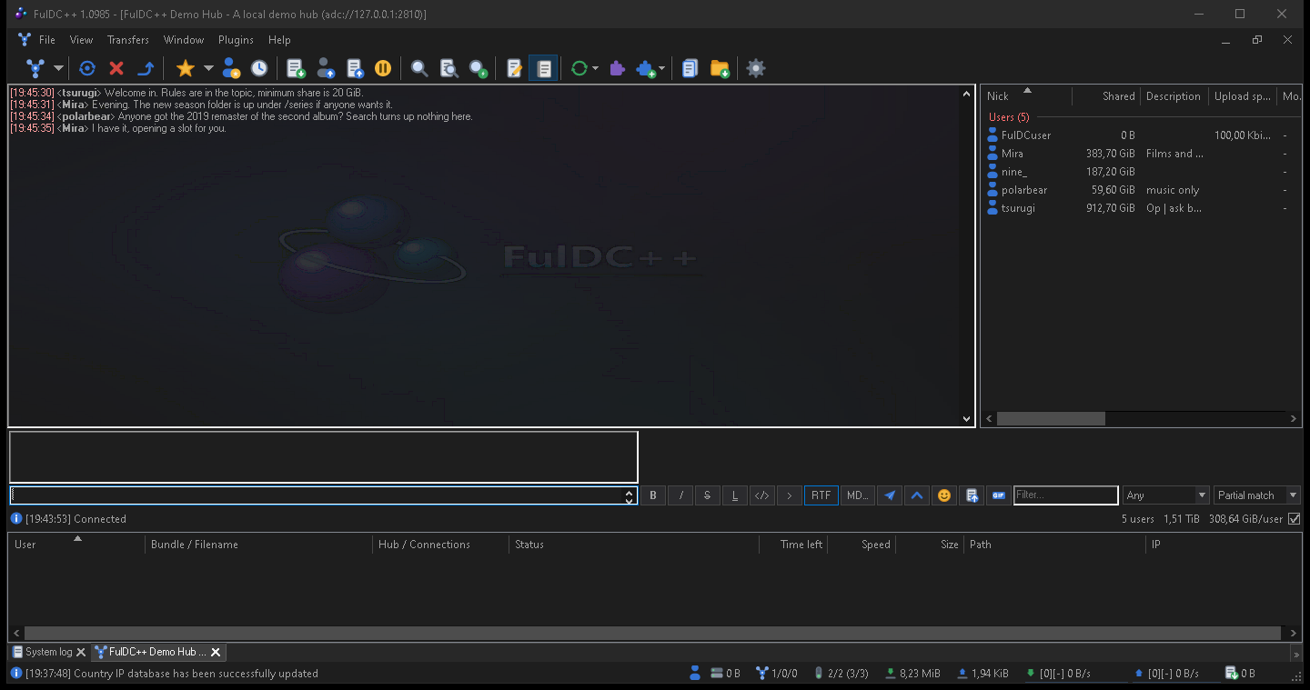1310x690 pixels.
Task: Expand dropdown next to blue puzzle icon
Action: (x=661, y=68)
